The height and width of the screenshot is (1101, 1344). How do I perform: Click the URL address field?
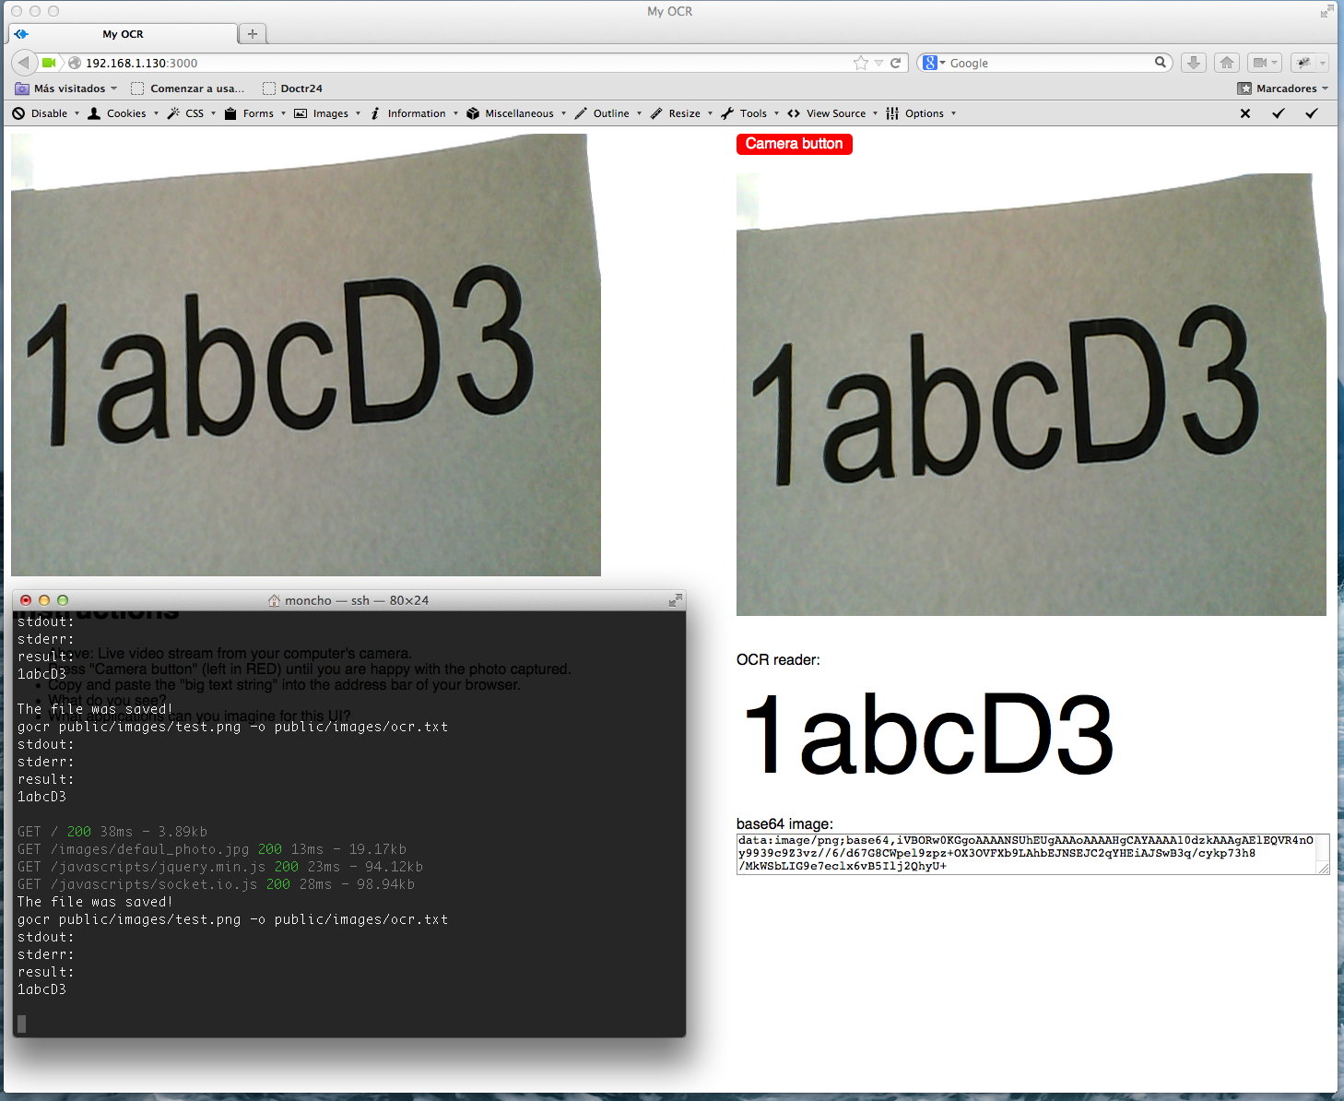point(461,63)
